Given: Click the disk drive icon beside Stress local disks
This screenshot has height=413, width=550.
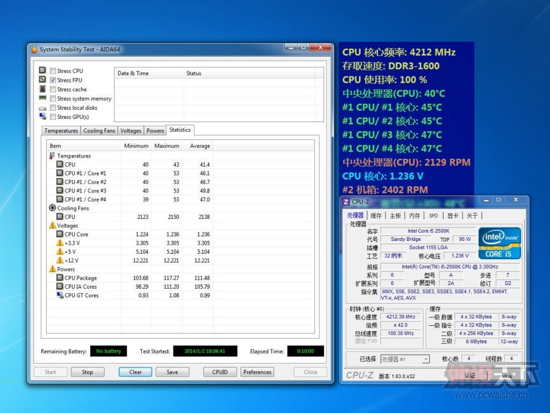Looking at the screenshot, I should 42,108.
